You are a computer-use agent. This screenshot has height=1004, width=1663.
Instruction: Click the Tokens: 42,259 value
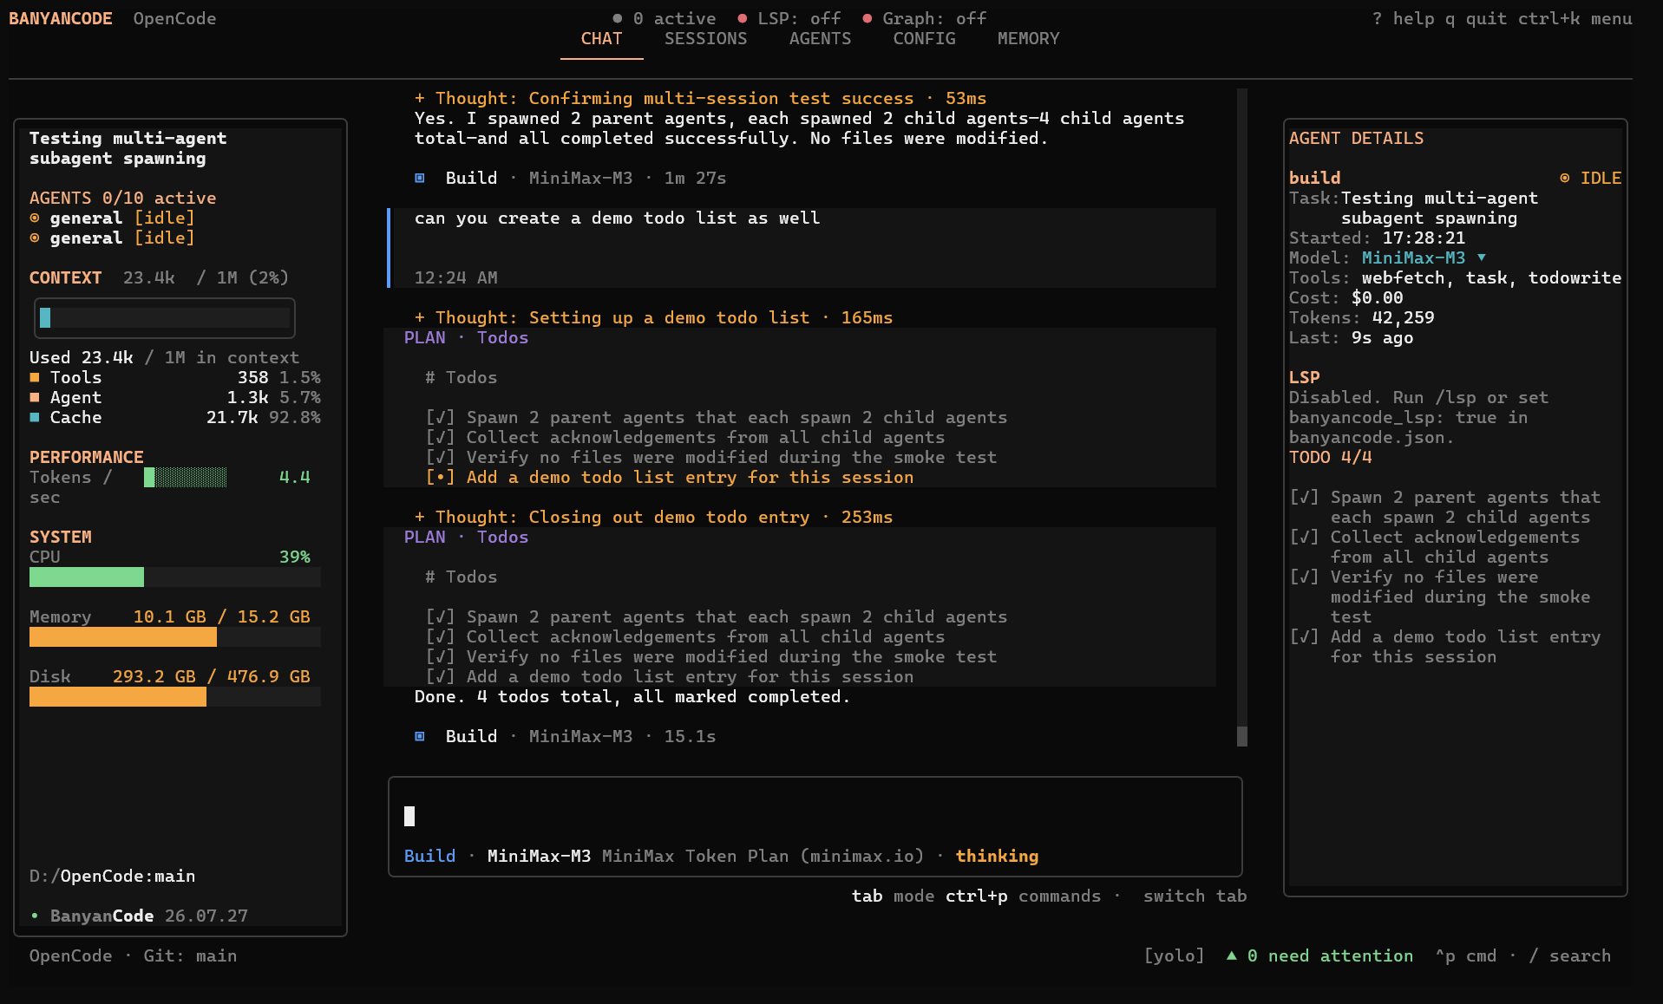(1403, 317)
